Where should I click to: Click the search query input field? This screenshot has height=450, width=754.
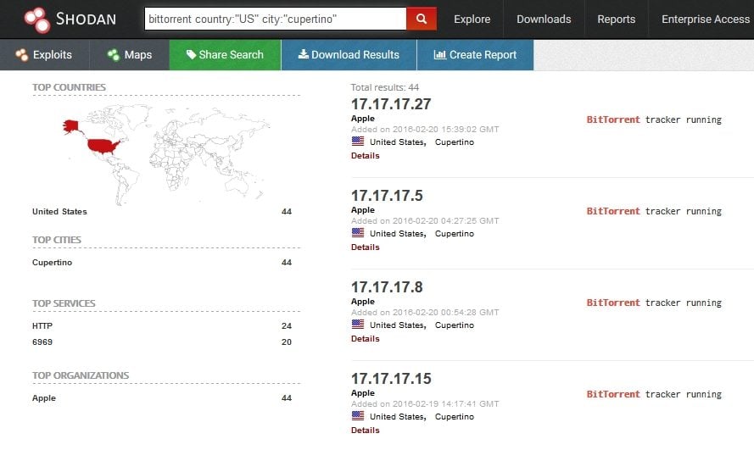[x=276, y=19]
